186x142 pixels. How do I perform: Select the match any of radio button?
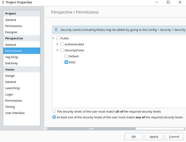[x=54, y=117]
